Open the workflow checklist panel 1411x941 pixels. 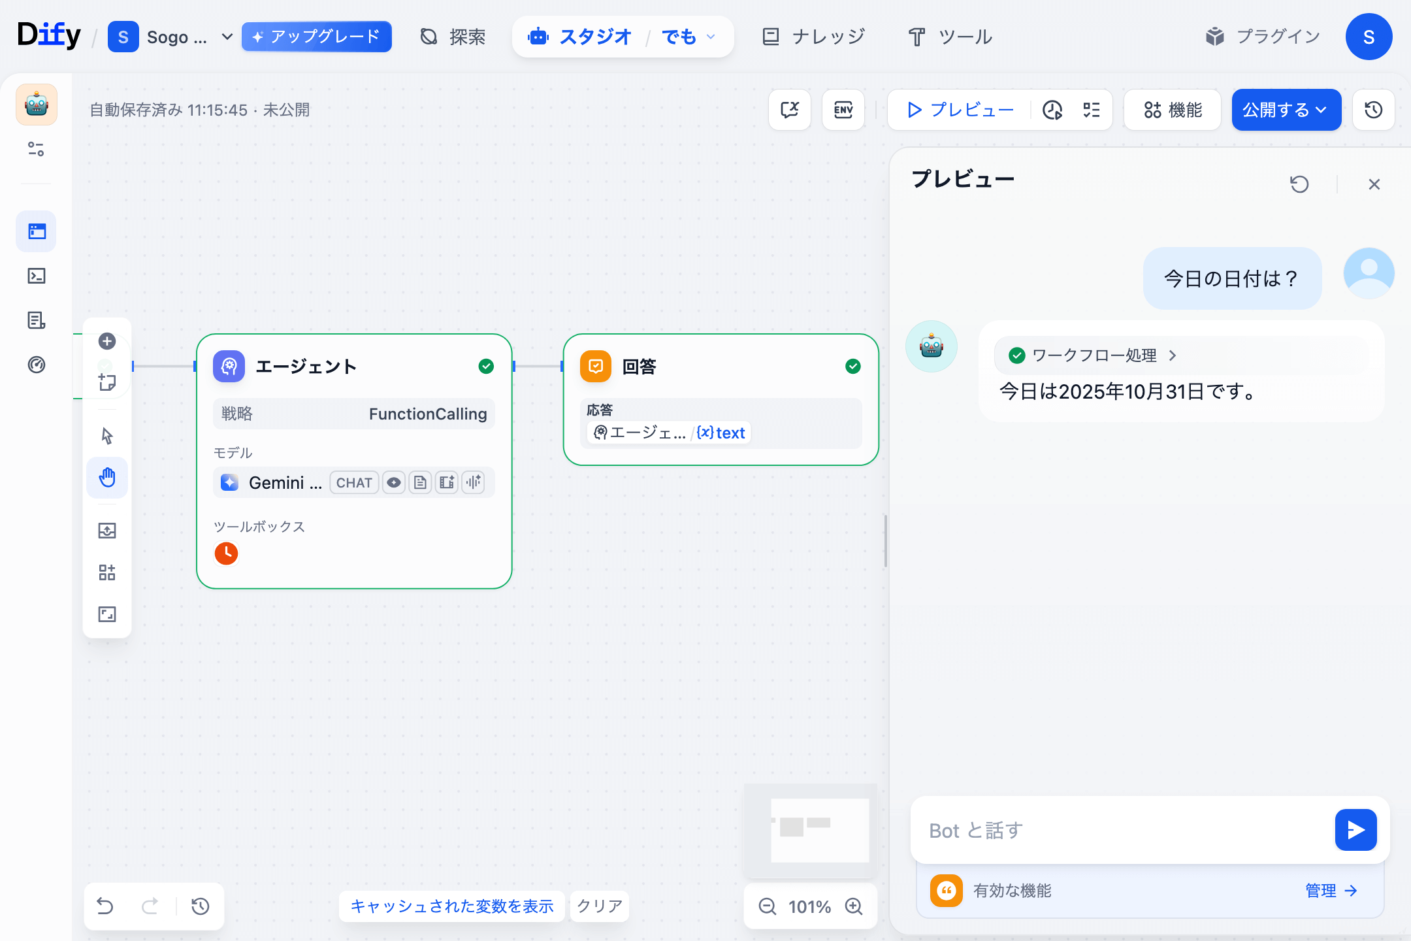point(1090,110)
